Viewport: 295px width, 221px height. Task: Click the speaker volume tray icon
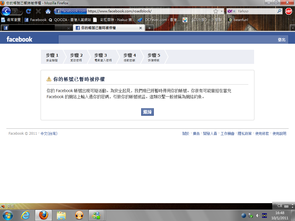pos(258,216)
